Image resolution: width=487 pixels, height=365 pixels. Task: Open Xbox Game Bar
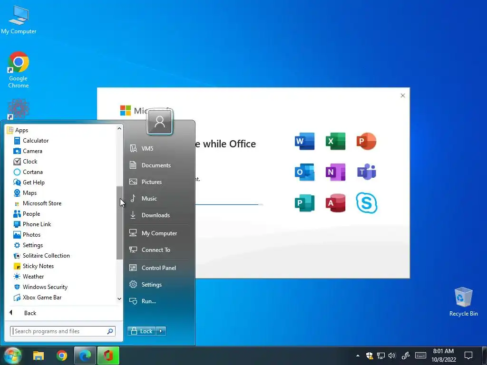point(37,298)
